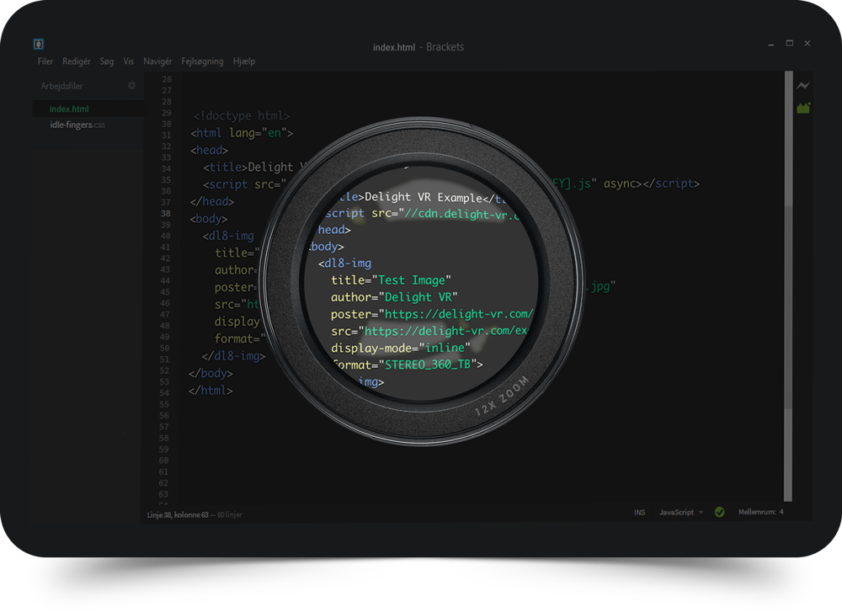Viewport: 842px width, 612px height.
Task: Click the 'async></script>' code text
Action: [x=652, y=184]
